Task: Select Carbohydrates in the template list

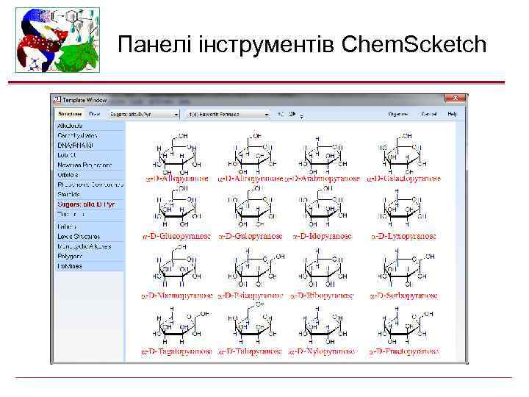Action: (90, 136)
